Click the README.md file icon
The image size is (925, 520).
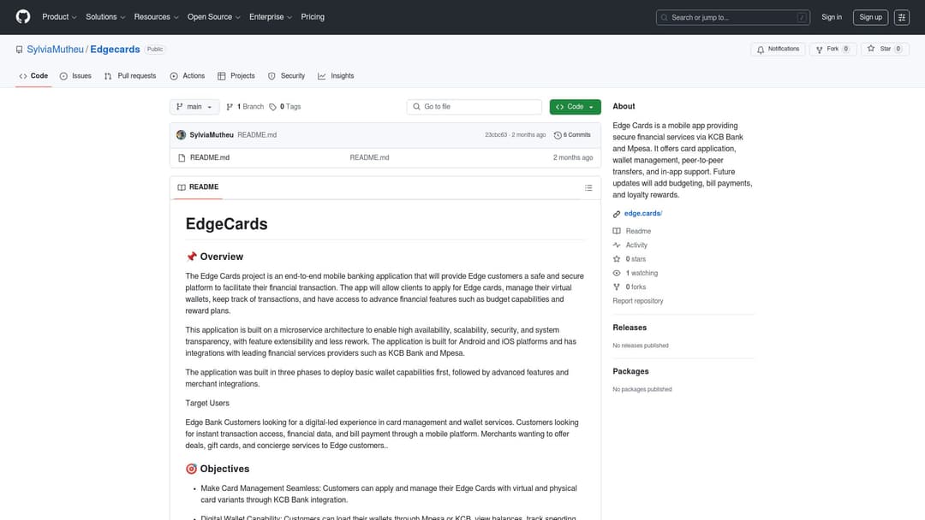coord(182,158)
